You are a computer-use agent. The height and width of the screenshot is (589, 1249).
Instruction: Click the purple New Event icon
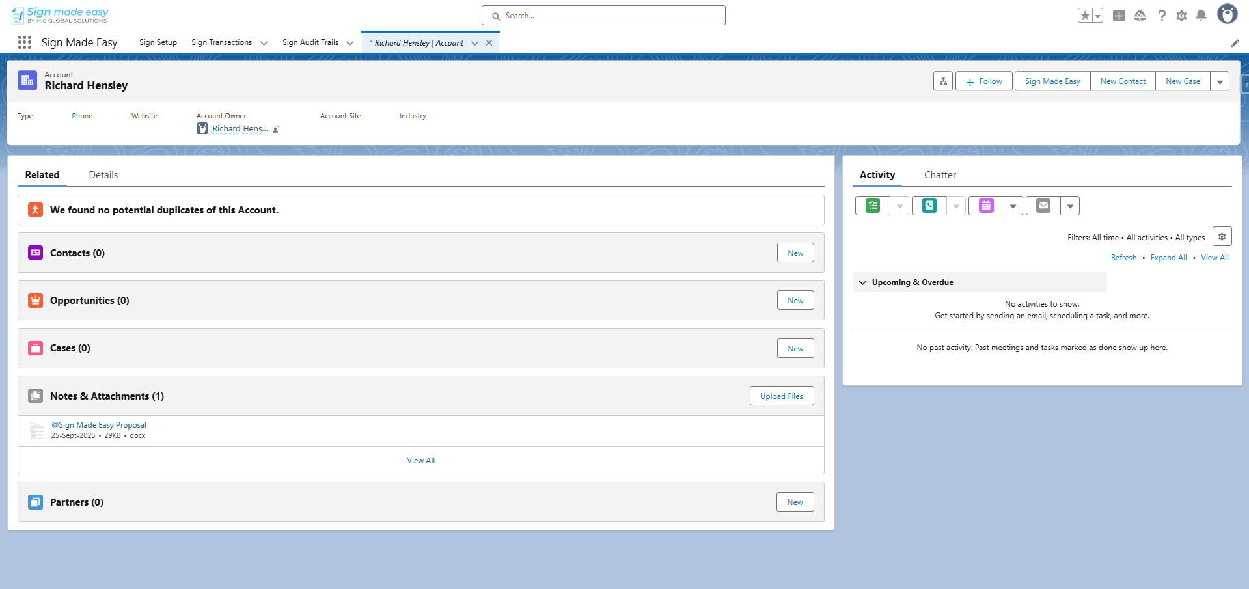pyautogui.click(x=986, y=206)
